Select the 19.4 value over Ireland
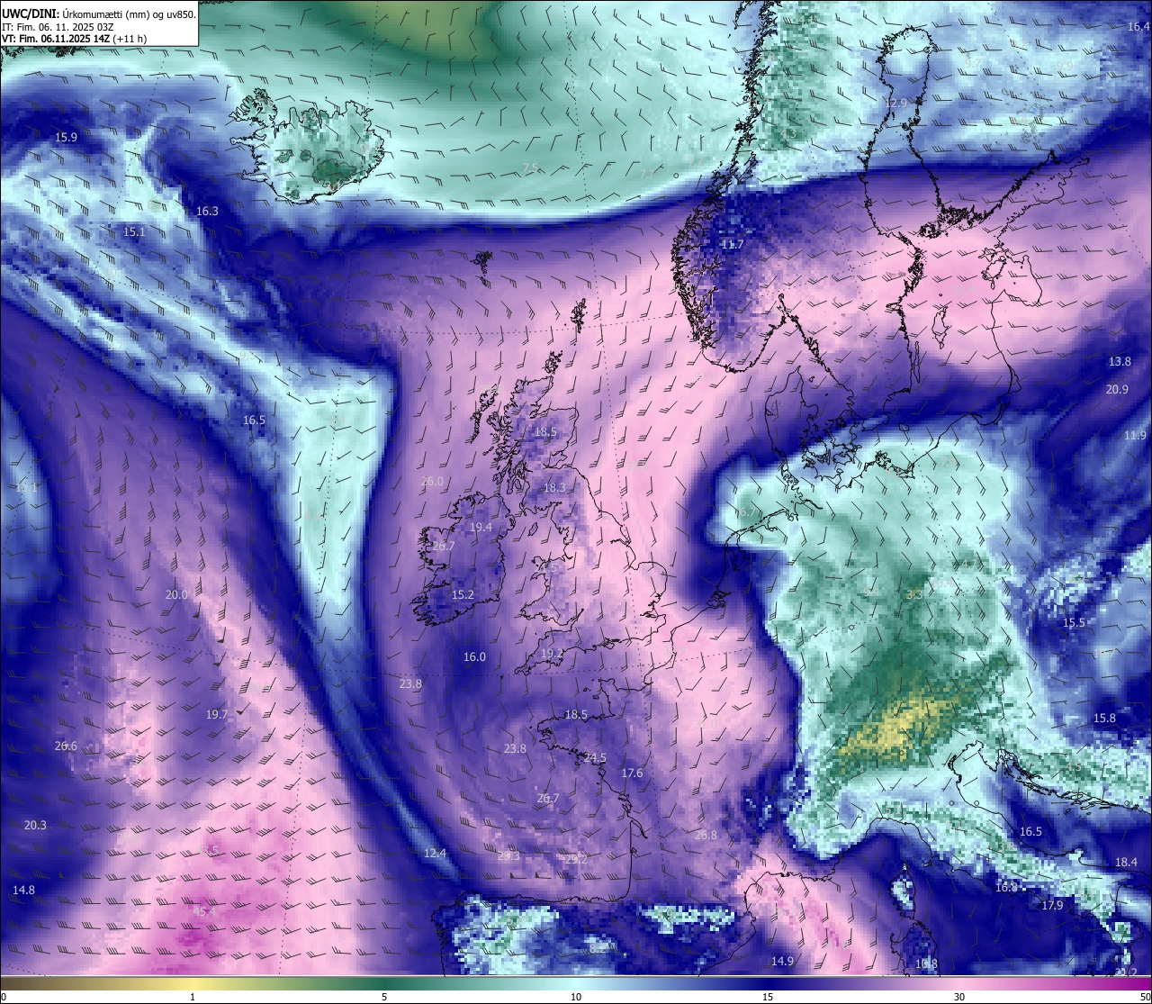Screen dimensions: 1152x1004 tap(481, 528)
